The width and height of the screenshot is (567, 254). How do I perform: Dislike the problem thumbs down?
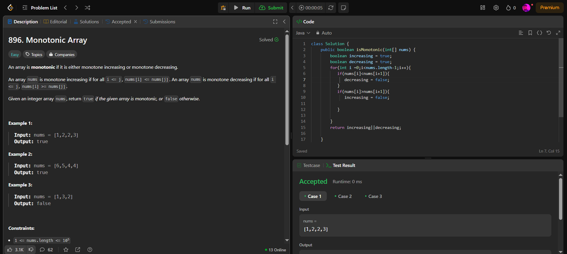(32, 250)
